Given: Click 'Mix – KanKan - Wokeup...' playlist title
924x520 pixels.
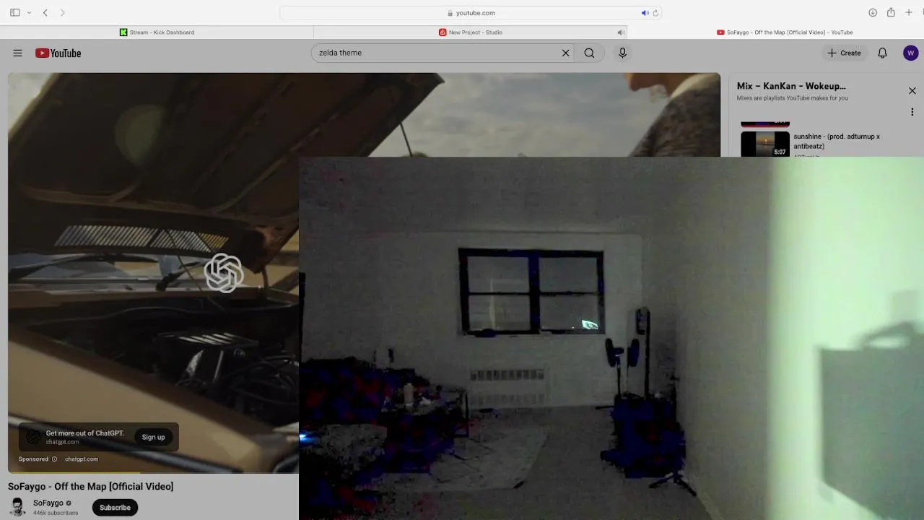Looking at the screenshot, I should pyautogui.click(x=791, y=86).
